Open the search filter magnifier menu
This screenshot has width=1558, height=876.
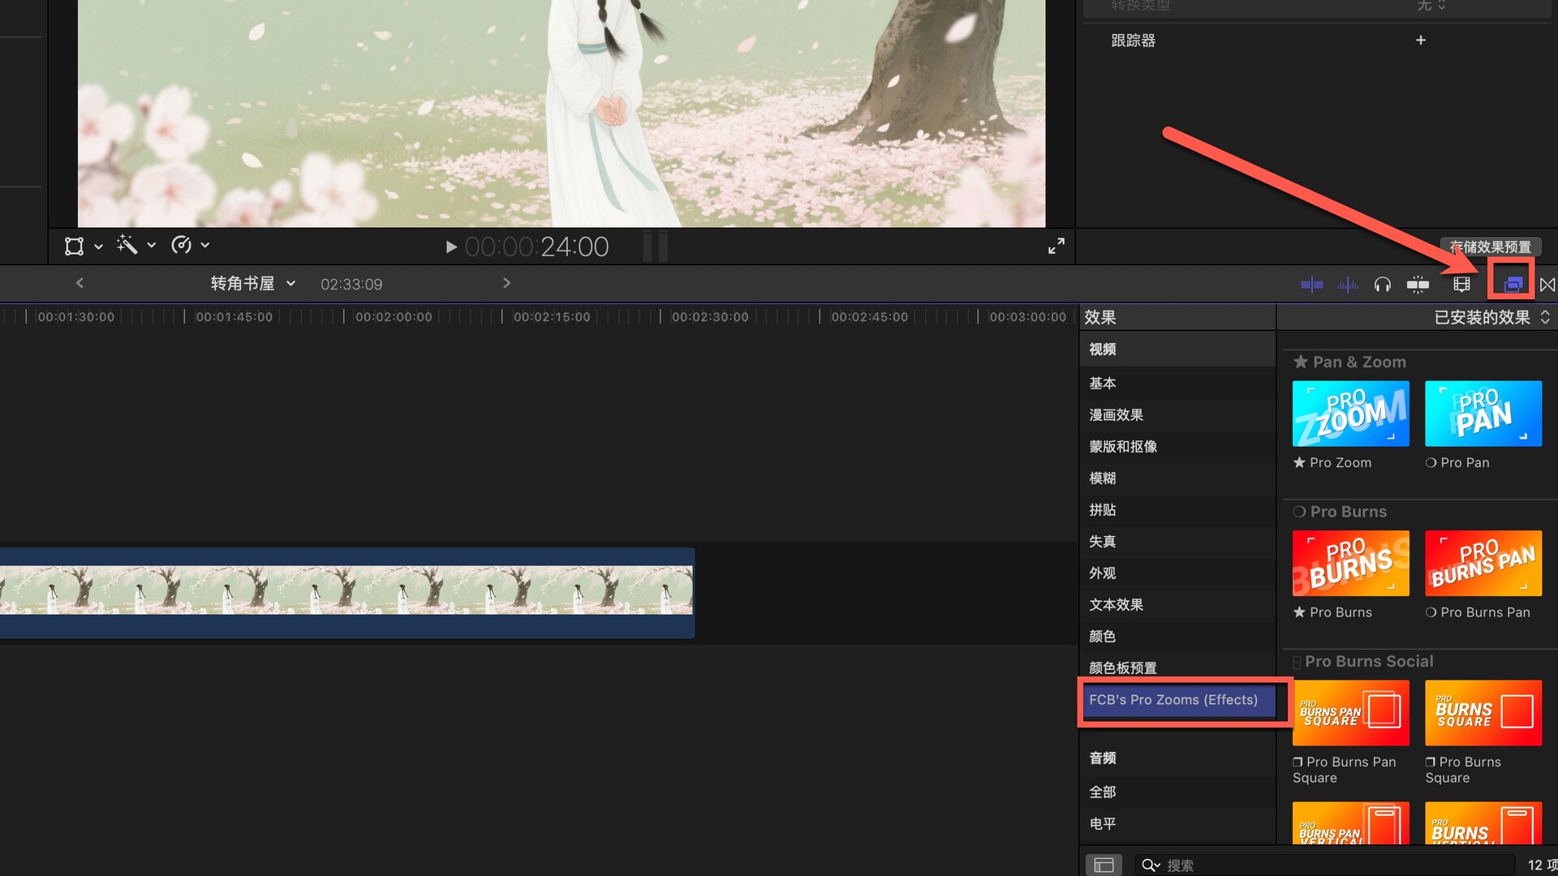(1151, 865)
